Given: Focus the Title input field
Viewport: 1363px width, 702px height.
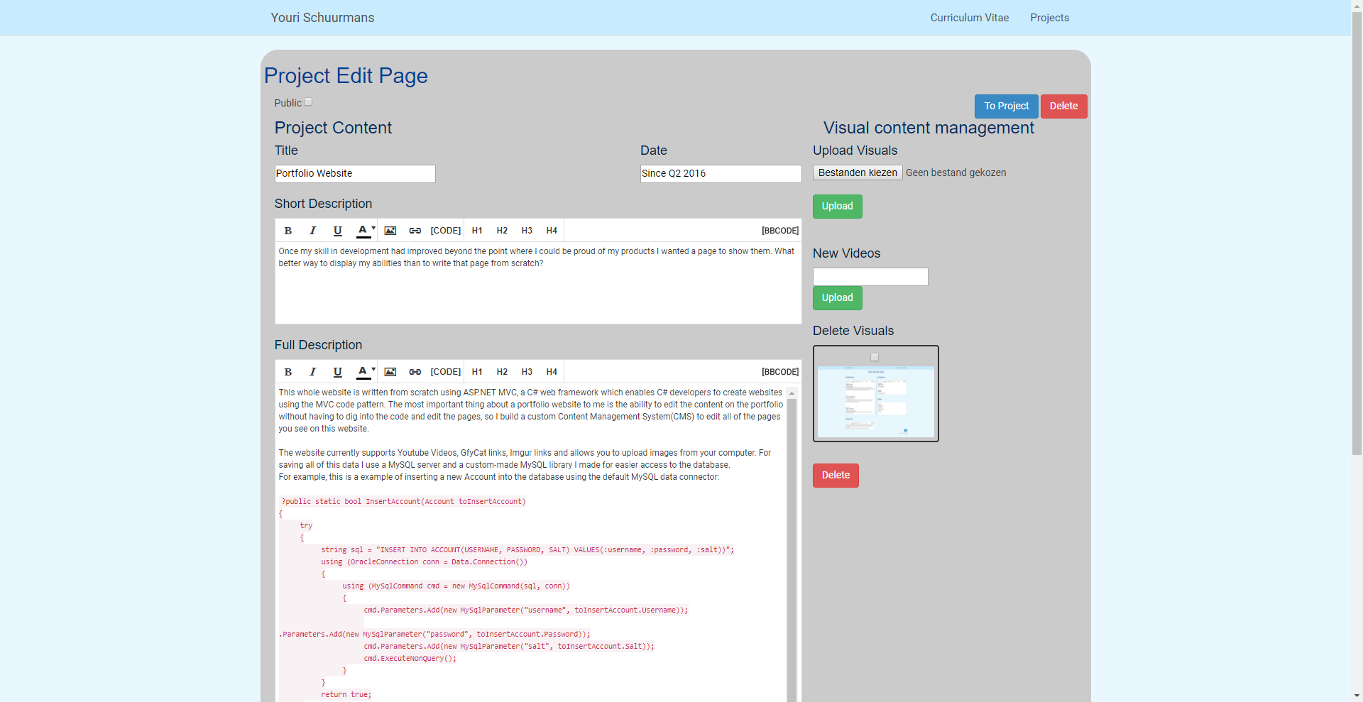Looking at the screenshot, I should tap(355, 174).
